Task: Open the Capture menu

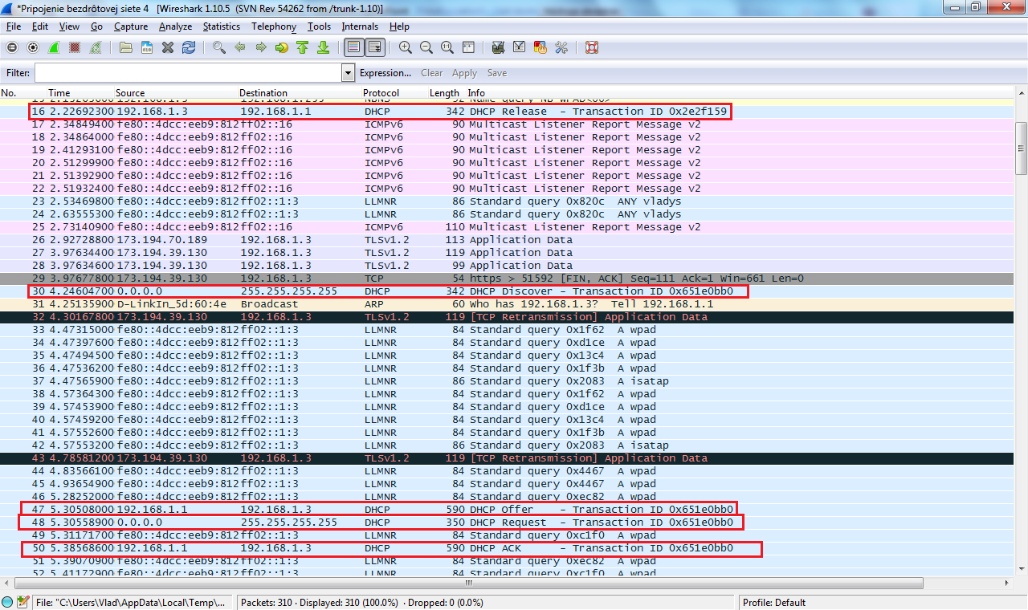Action: pos(131,26)
